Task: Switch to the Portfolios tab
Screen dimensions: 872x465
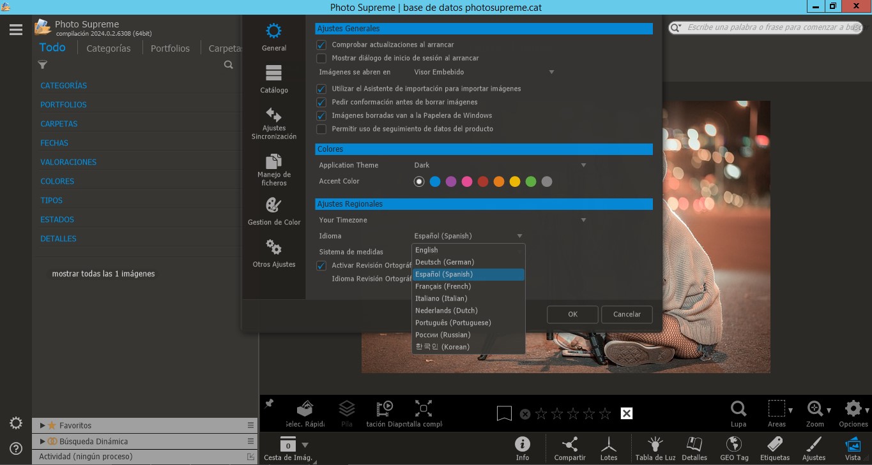Action: click(170, 48)
